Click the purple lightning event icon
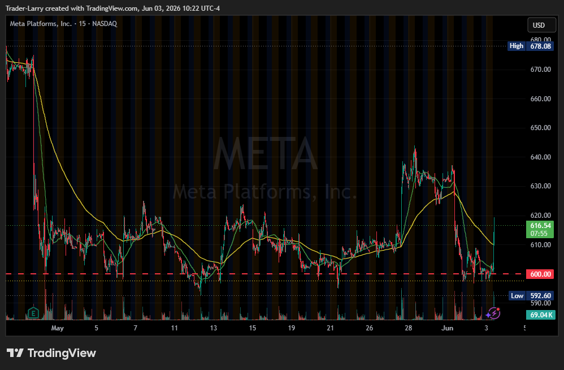564x370 pixels. coord(493,313)
